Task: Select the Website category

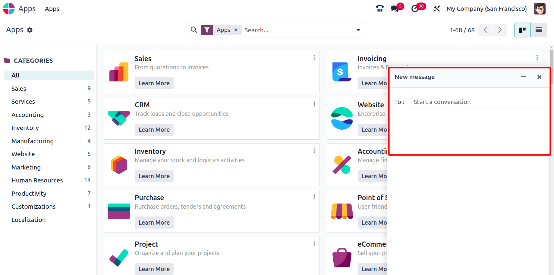Action: click(x=49, y=154)
